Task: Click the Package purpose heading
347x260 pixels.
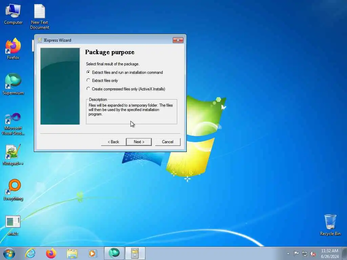Action: click(x=110, y=52)
